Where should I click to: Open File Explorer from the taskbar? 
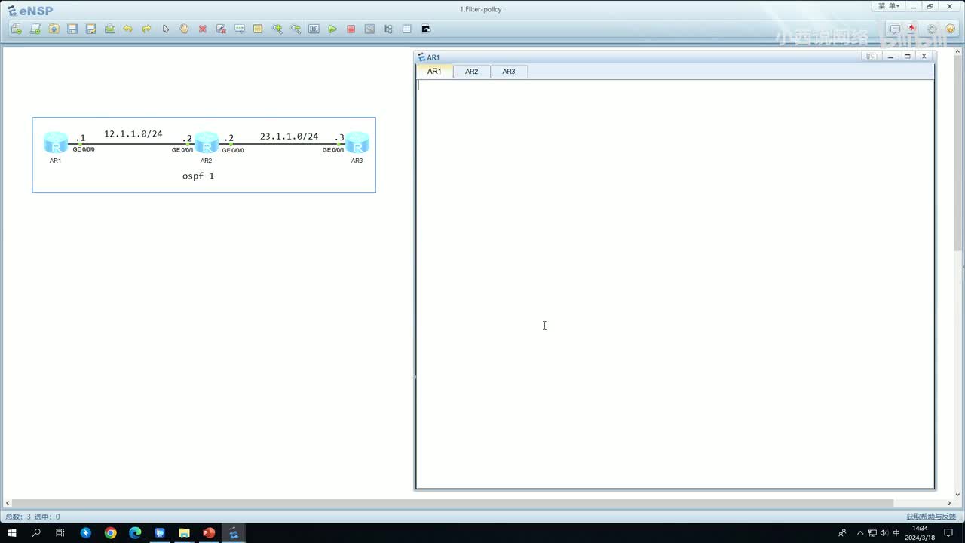pyautogui.click(x=184, y=533)
